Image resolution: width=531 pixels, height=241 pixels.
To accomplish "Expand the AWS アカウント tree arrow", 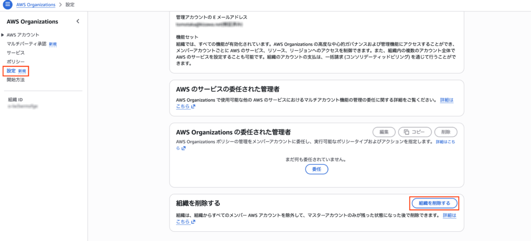I will coord(3,35).
